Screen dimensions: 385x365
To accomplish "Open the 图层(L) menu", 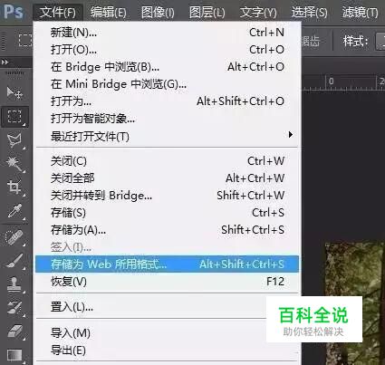I will pos(207,13).
